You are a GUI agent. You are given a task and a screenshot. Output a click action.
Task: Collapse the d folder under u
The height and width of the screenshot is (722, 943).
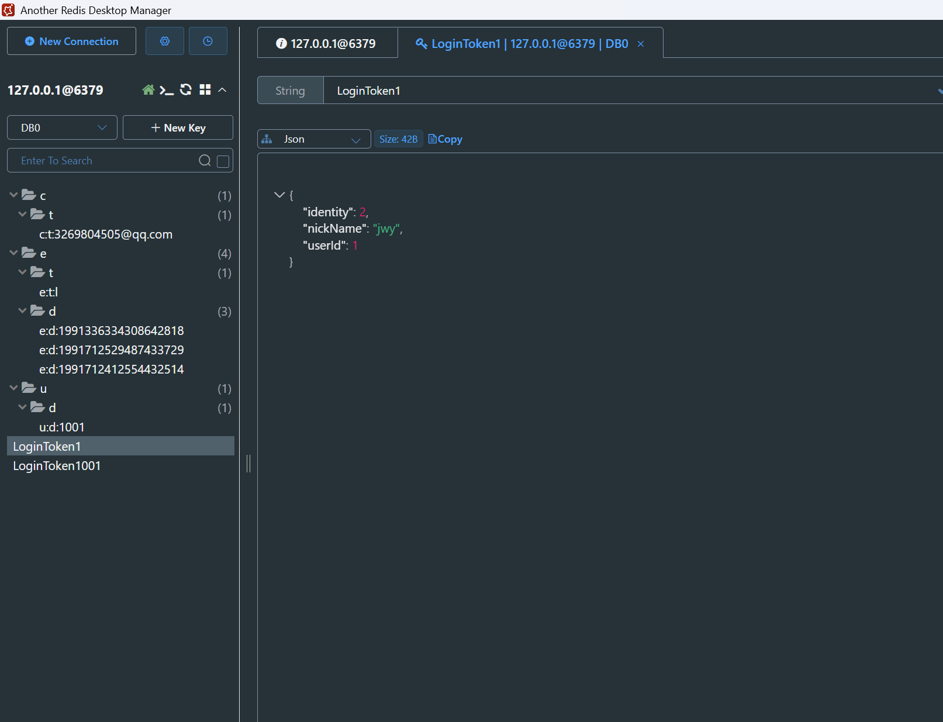23,407
